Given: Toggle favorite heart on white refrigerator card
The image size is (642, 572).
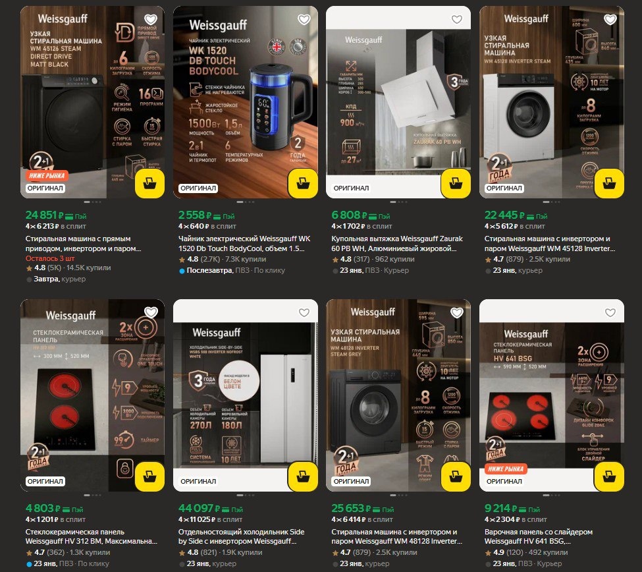Looking at the screenshot, I should click(304, 312).
